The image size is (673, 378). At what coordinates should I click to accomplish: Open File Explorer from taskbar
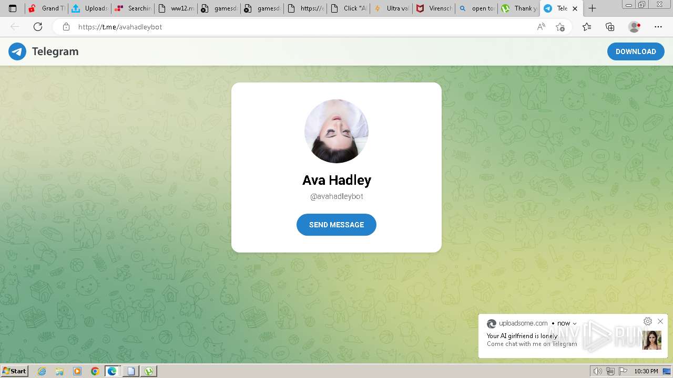click(x=59, y=371)
